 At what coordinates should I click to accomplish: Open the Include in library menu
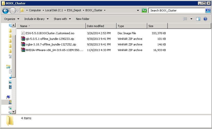tap(36, 19)
